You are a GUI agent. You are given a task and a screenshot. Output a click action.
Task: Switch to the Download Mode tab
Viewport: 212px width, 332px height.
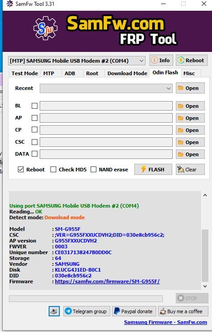tap(127, 73)
